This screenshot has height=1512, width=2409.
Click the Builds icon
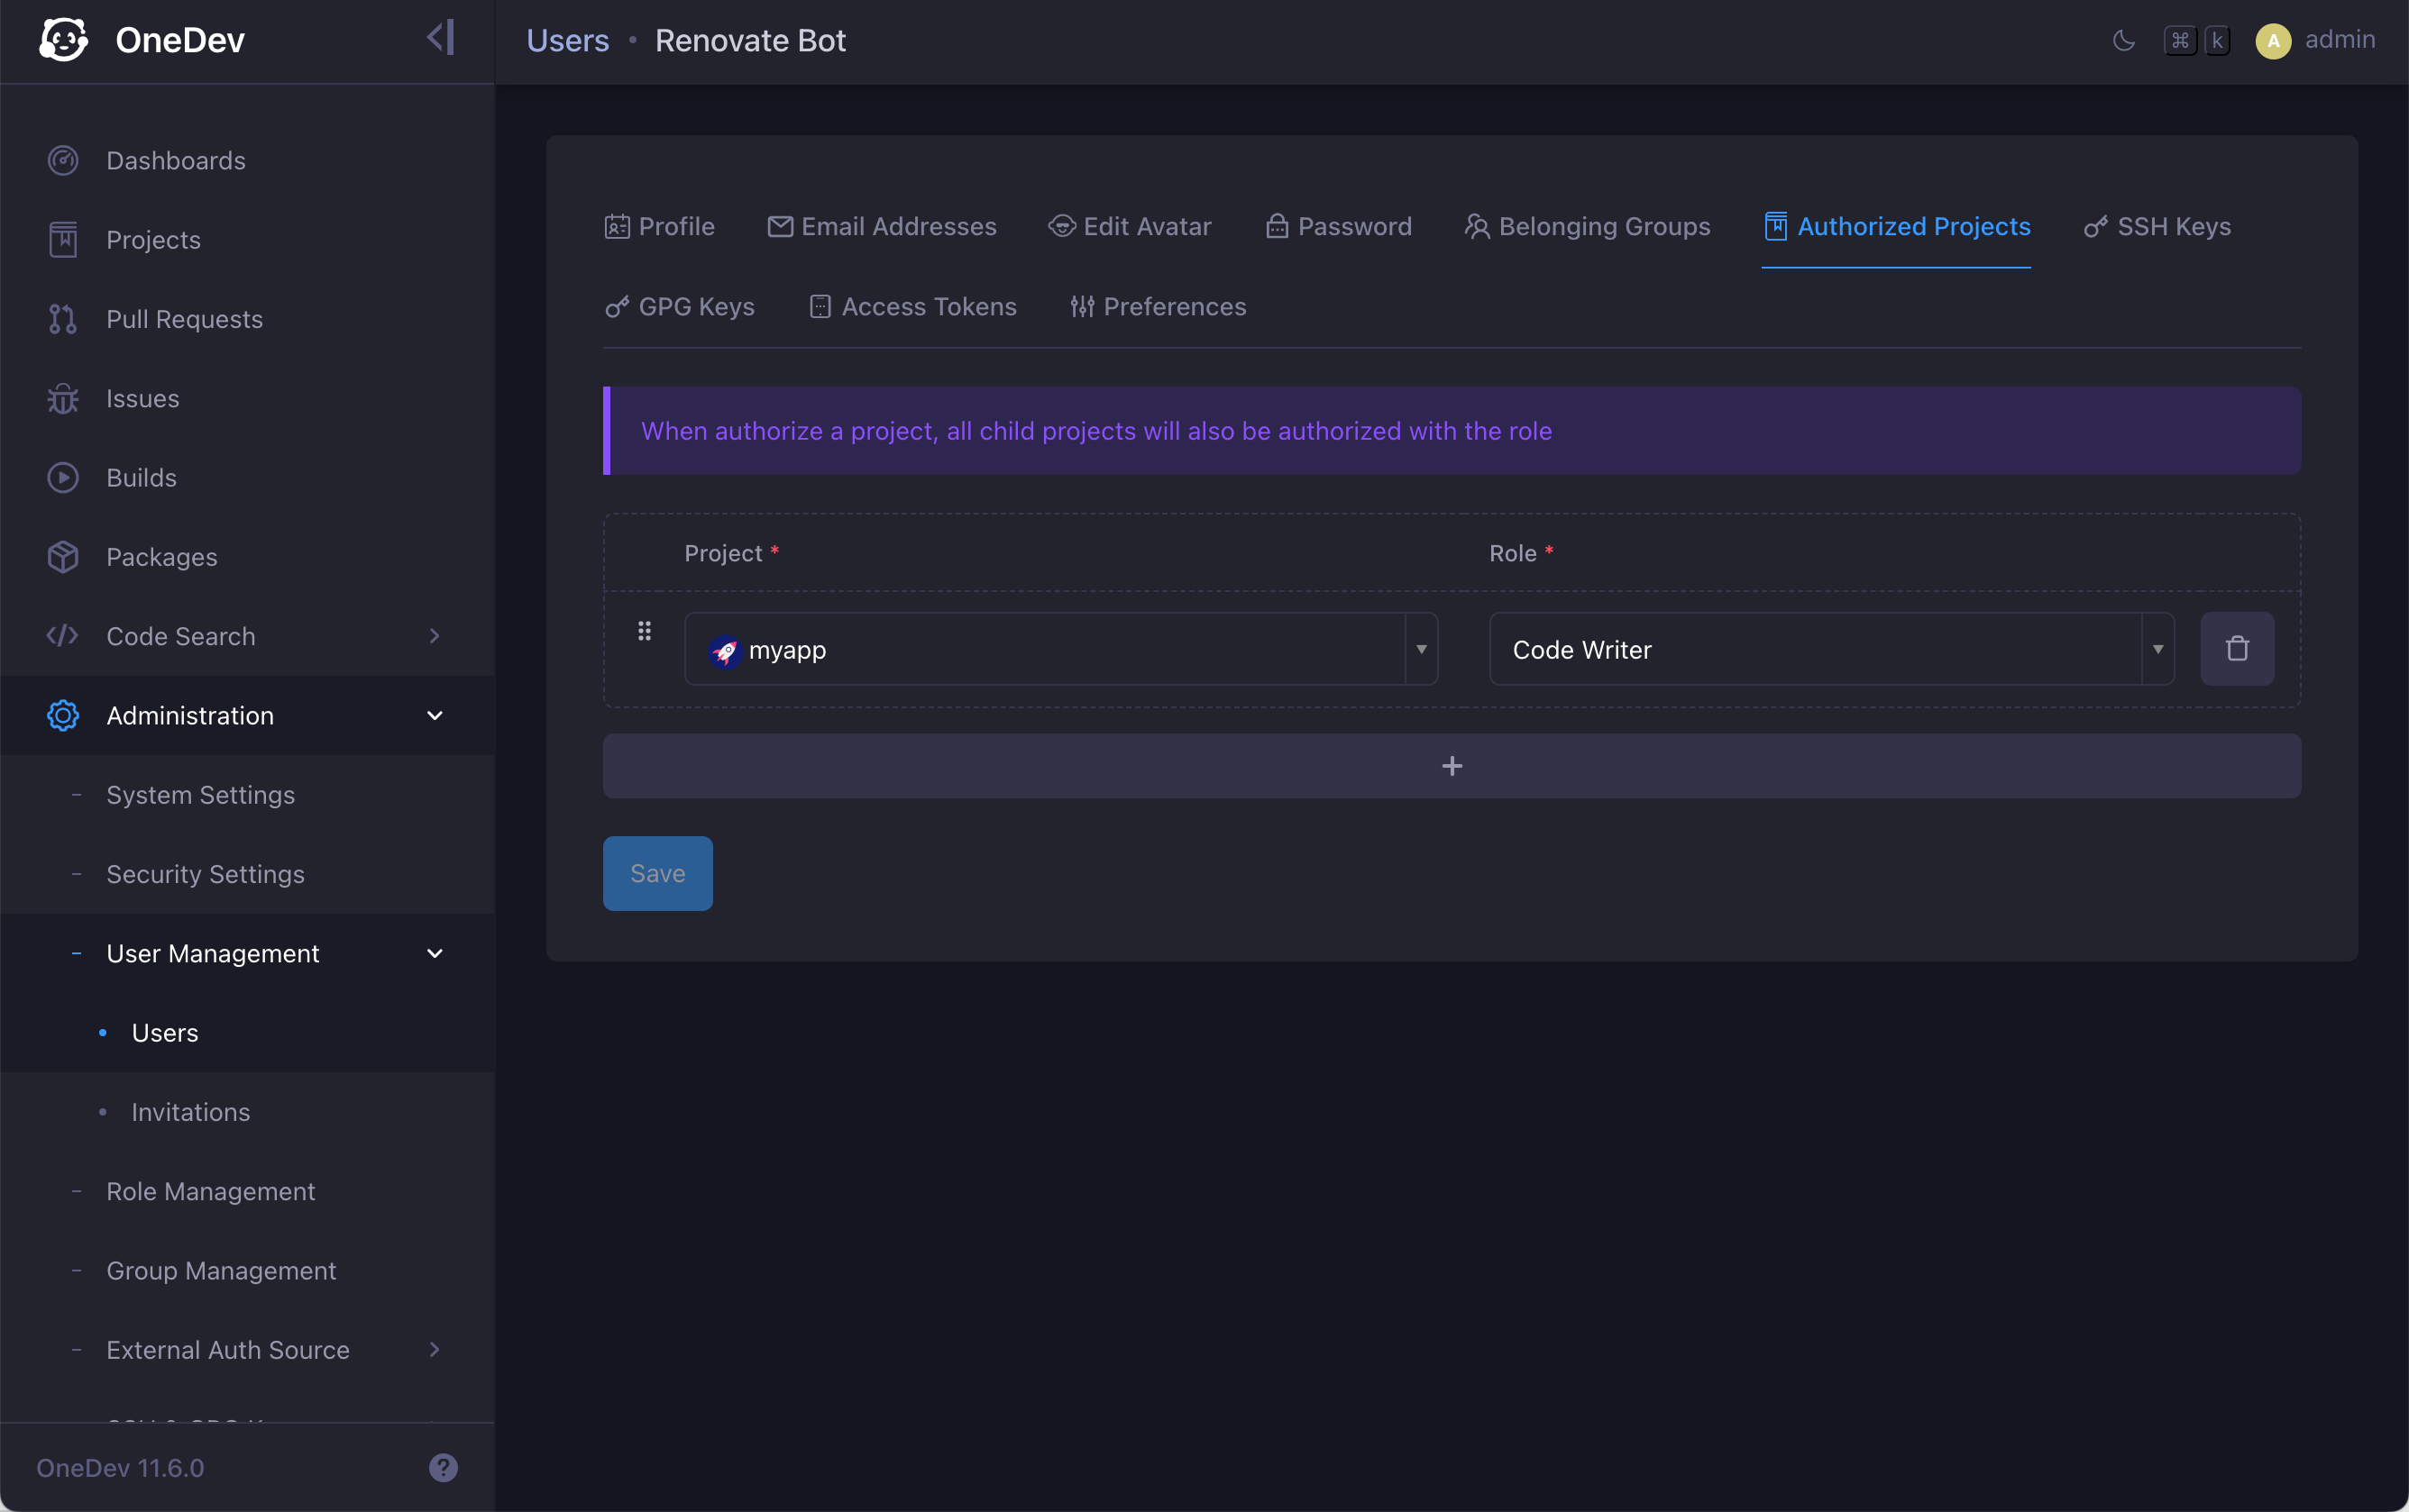[62, 477]
